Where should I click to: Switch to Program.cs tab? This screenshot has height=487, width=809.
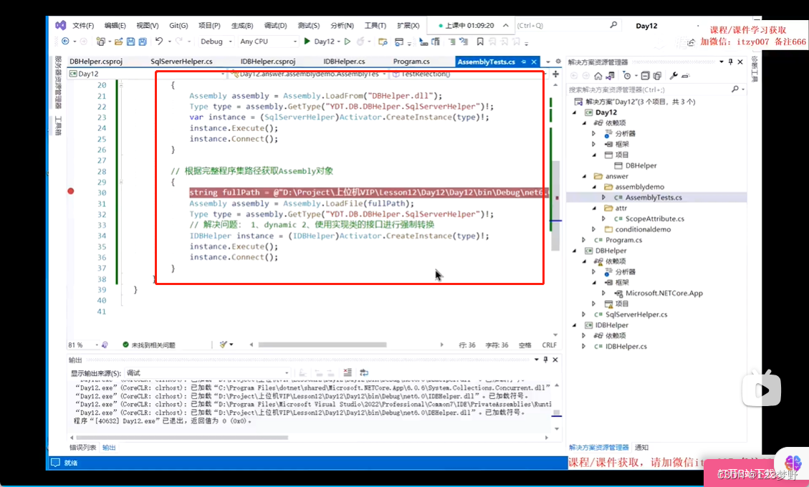click(x=411, y=62)
